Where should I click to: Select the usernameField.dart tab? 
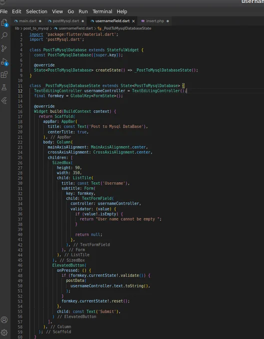tap(112, 21)
